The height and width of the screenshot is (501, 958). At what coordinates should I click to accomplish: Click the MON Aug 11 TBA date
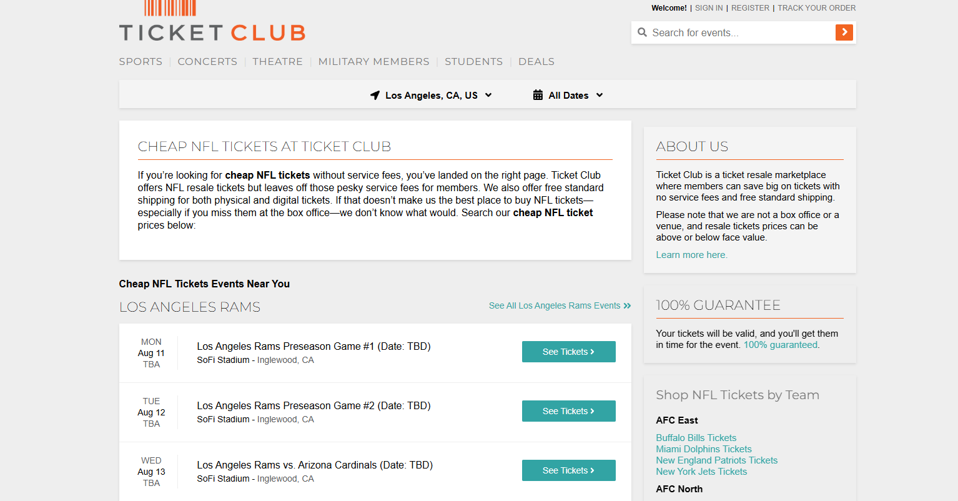pos(151,353)
